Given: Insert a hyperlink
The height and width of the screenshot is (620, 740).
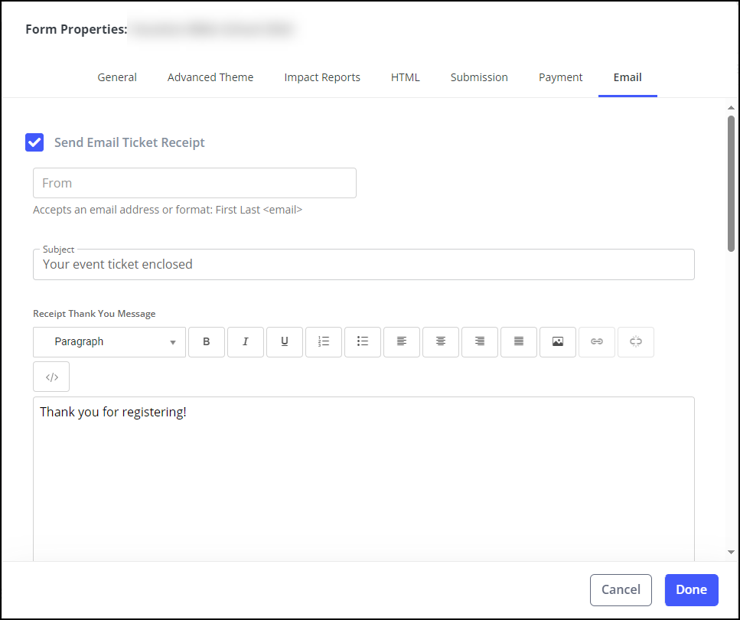Looking at the screenshot, I should click(x=597, y=342).
